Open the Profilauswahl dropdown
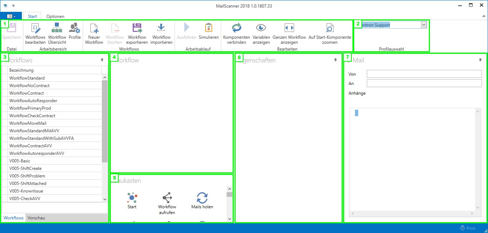This screenshot has height=233, width=488. 423,25
